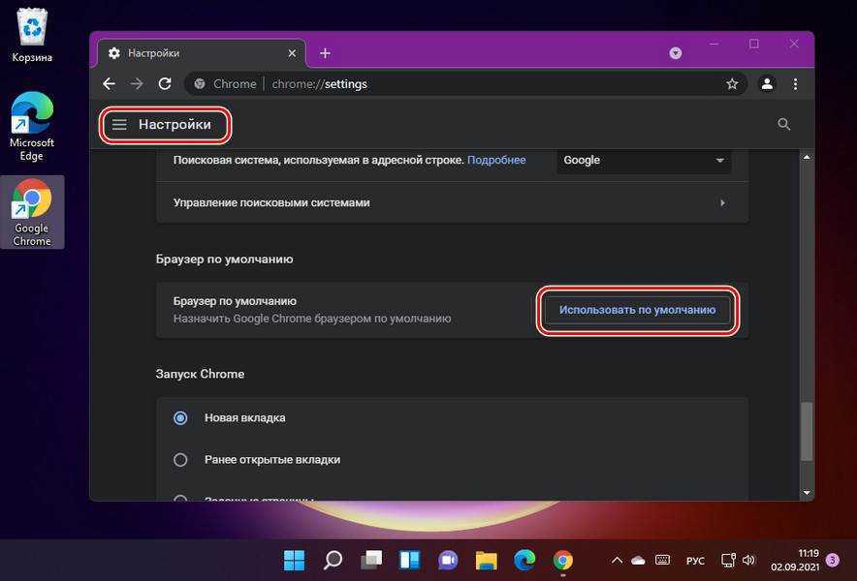Select the Новая вкладка radio option
The width and height of the screenshot is (857, 581).
(180, 418)
